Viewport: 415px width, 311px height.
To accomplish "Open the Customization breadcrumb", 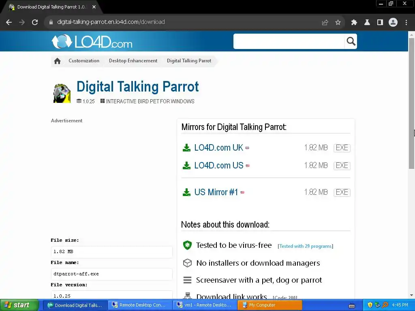I will click(x=84, y=61).
